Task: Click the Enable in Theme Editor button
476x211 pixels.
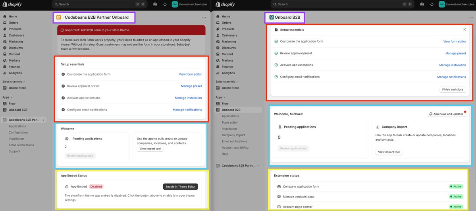Action: [x=181, y=186]
